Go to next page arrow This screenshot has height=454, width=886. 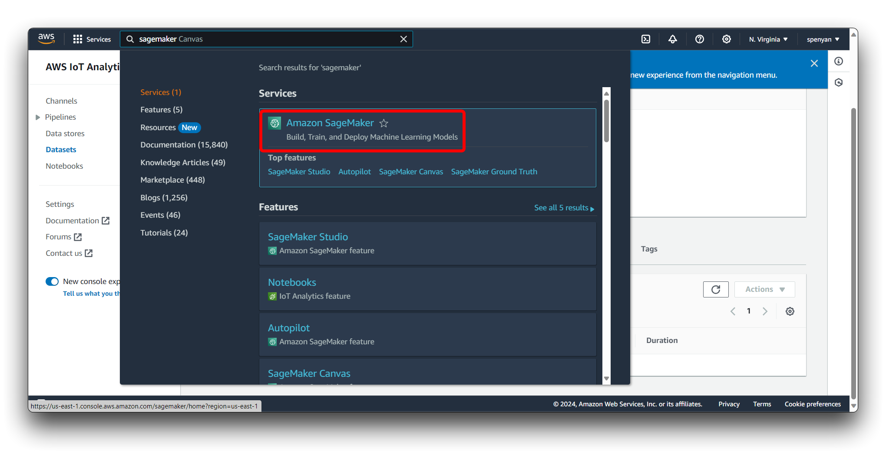765,311
